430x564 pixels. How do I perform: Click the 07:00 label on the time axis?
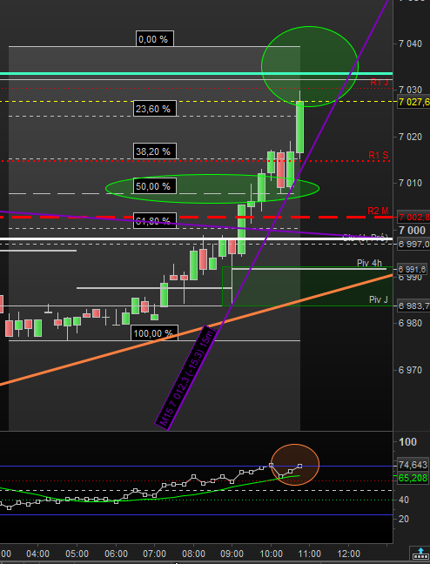154,553
